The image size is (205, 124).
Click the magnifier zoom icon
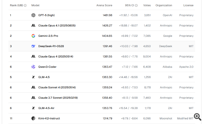point(198,117)
